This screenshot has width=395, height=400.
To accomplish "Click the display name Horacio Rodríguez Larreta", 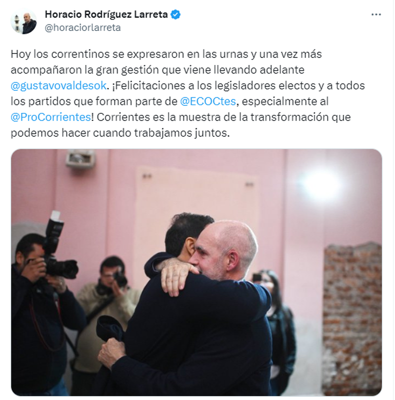I will tap(106, 14).
